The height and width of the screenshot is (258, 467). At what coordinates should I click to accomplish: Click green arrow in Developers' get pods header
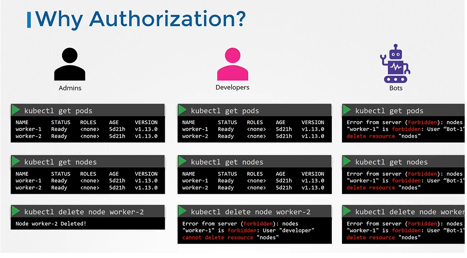pyautogui.click(x=183, y=110)
